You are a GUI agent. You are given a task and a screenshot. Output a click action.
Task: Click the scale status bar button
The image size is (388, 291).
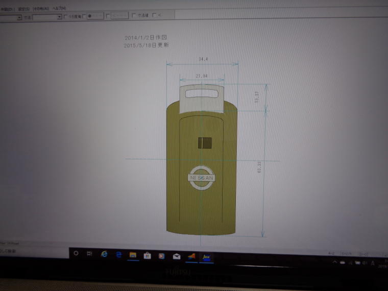click(x=347, y=254)
